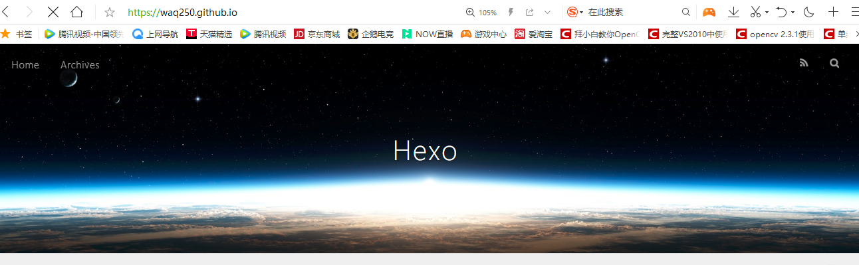Click the lightning speed-mode icon
The image size is (859, 265).
pos(511,12)
